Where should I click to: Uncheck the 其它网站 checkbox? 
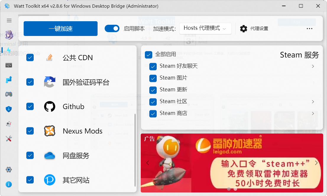coord(30,180)
